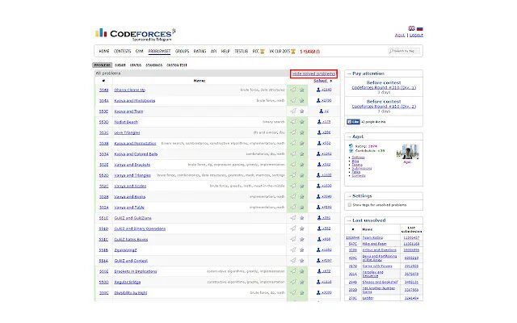The image size is (517, 323).
Task: Open the Ohana Cleans Up problem
Action: click(129, 90)
